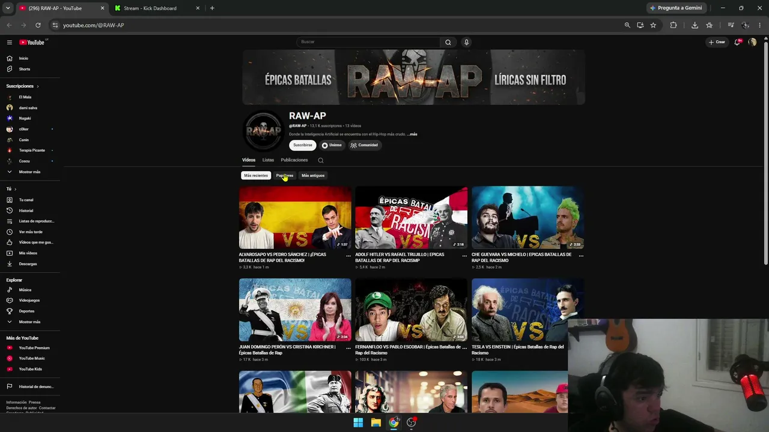The width and height of the screenshot is (769, 432).
Task: Click the search magnifier button
Action: [448, 42]
